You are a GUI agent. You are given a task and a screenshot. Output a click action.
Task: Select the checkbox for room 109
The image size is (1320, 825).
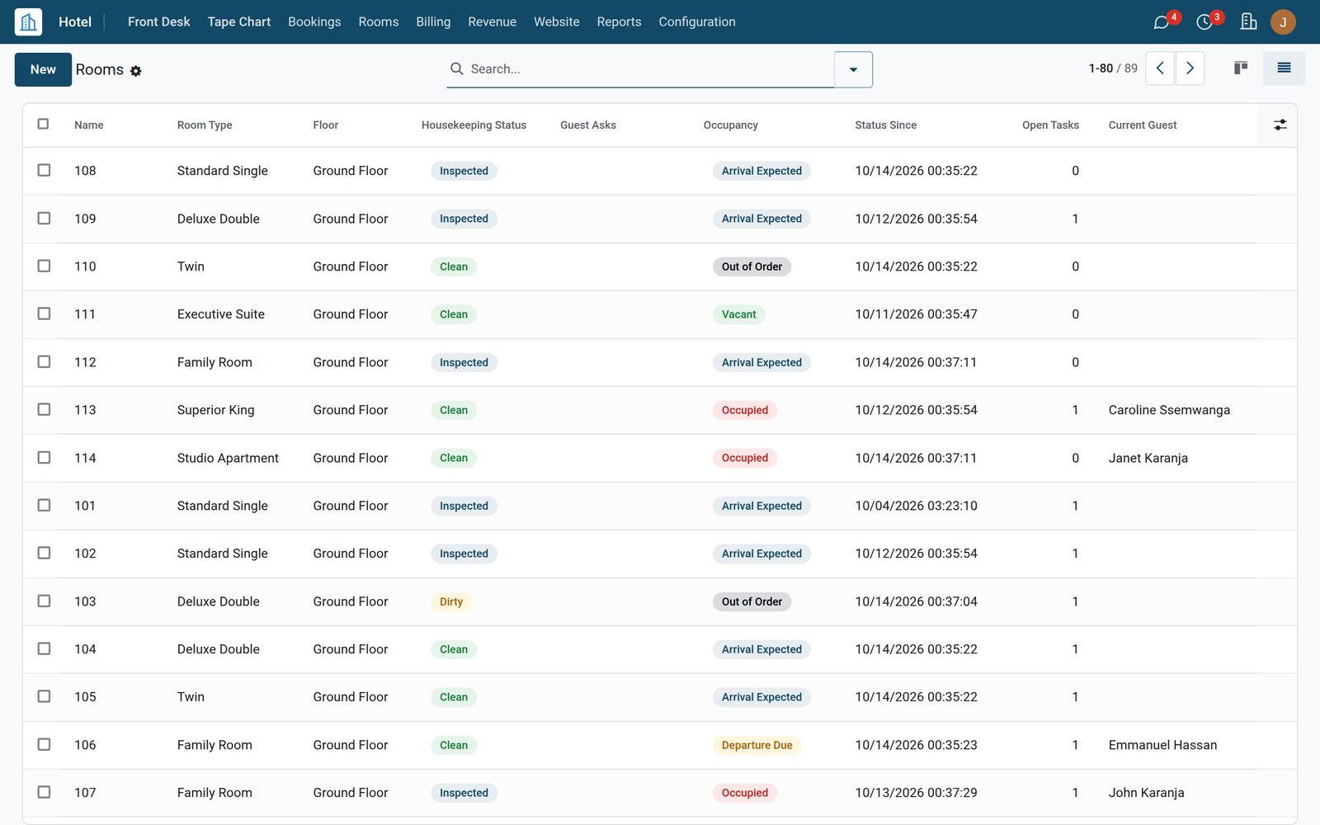(x=44, y=218)
